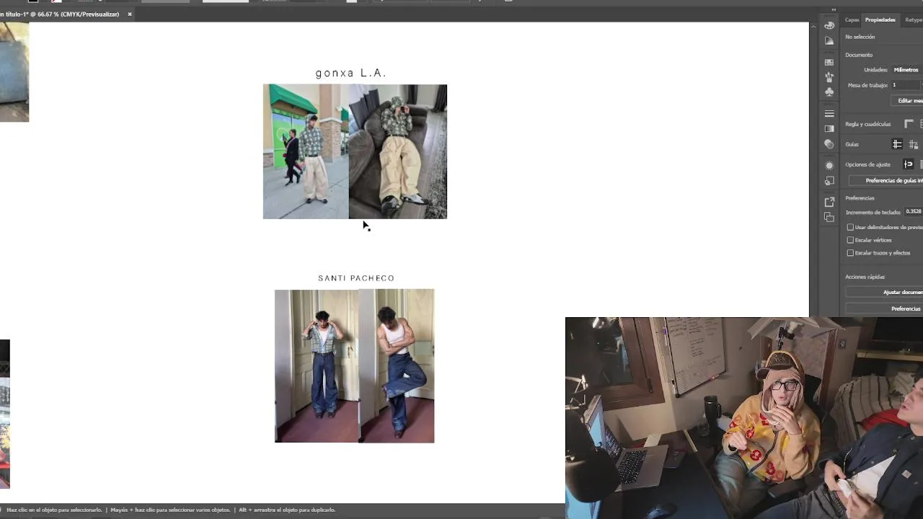
Task: Open the Color Guide panel icon
Action: (829, 41)
